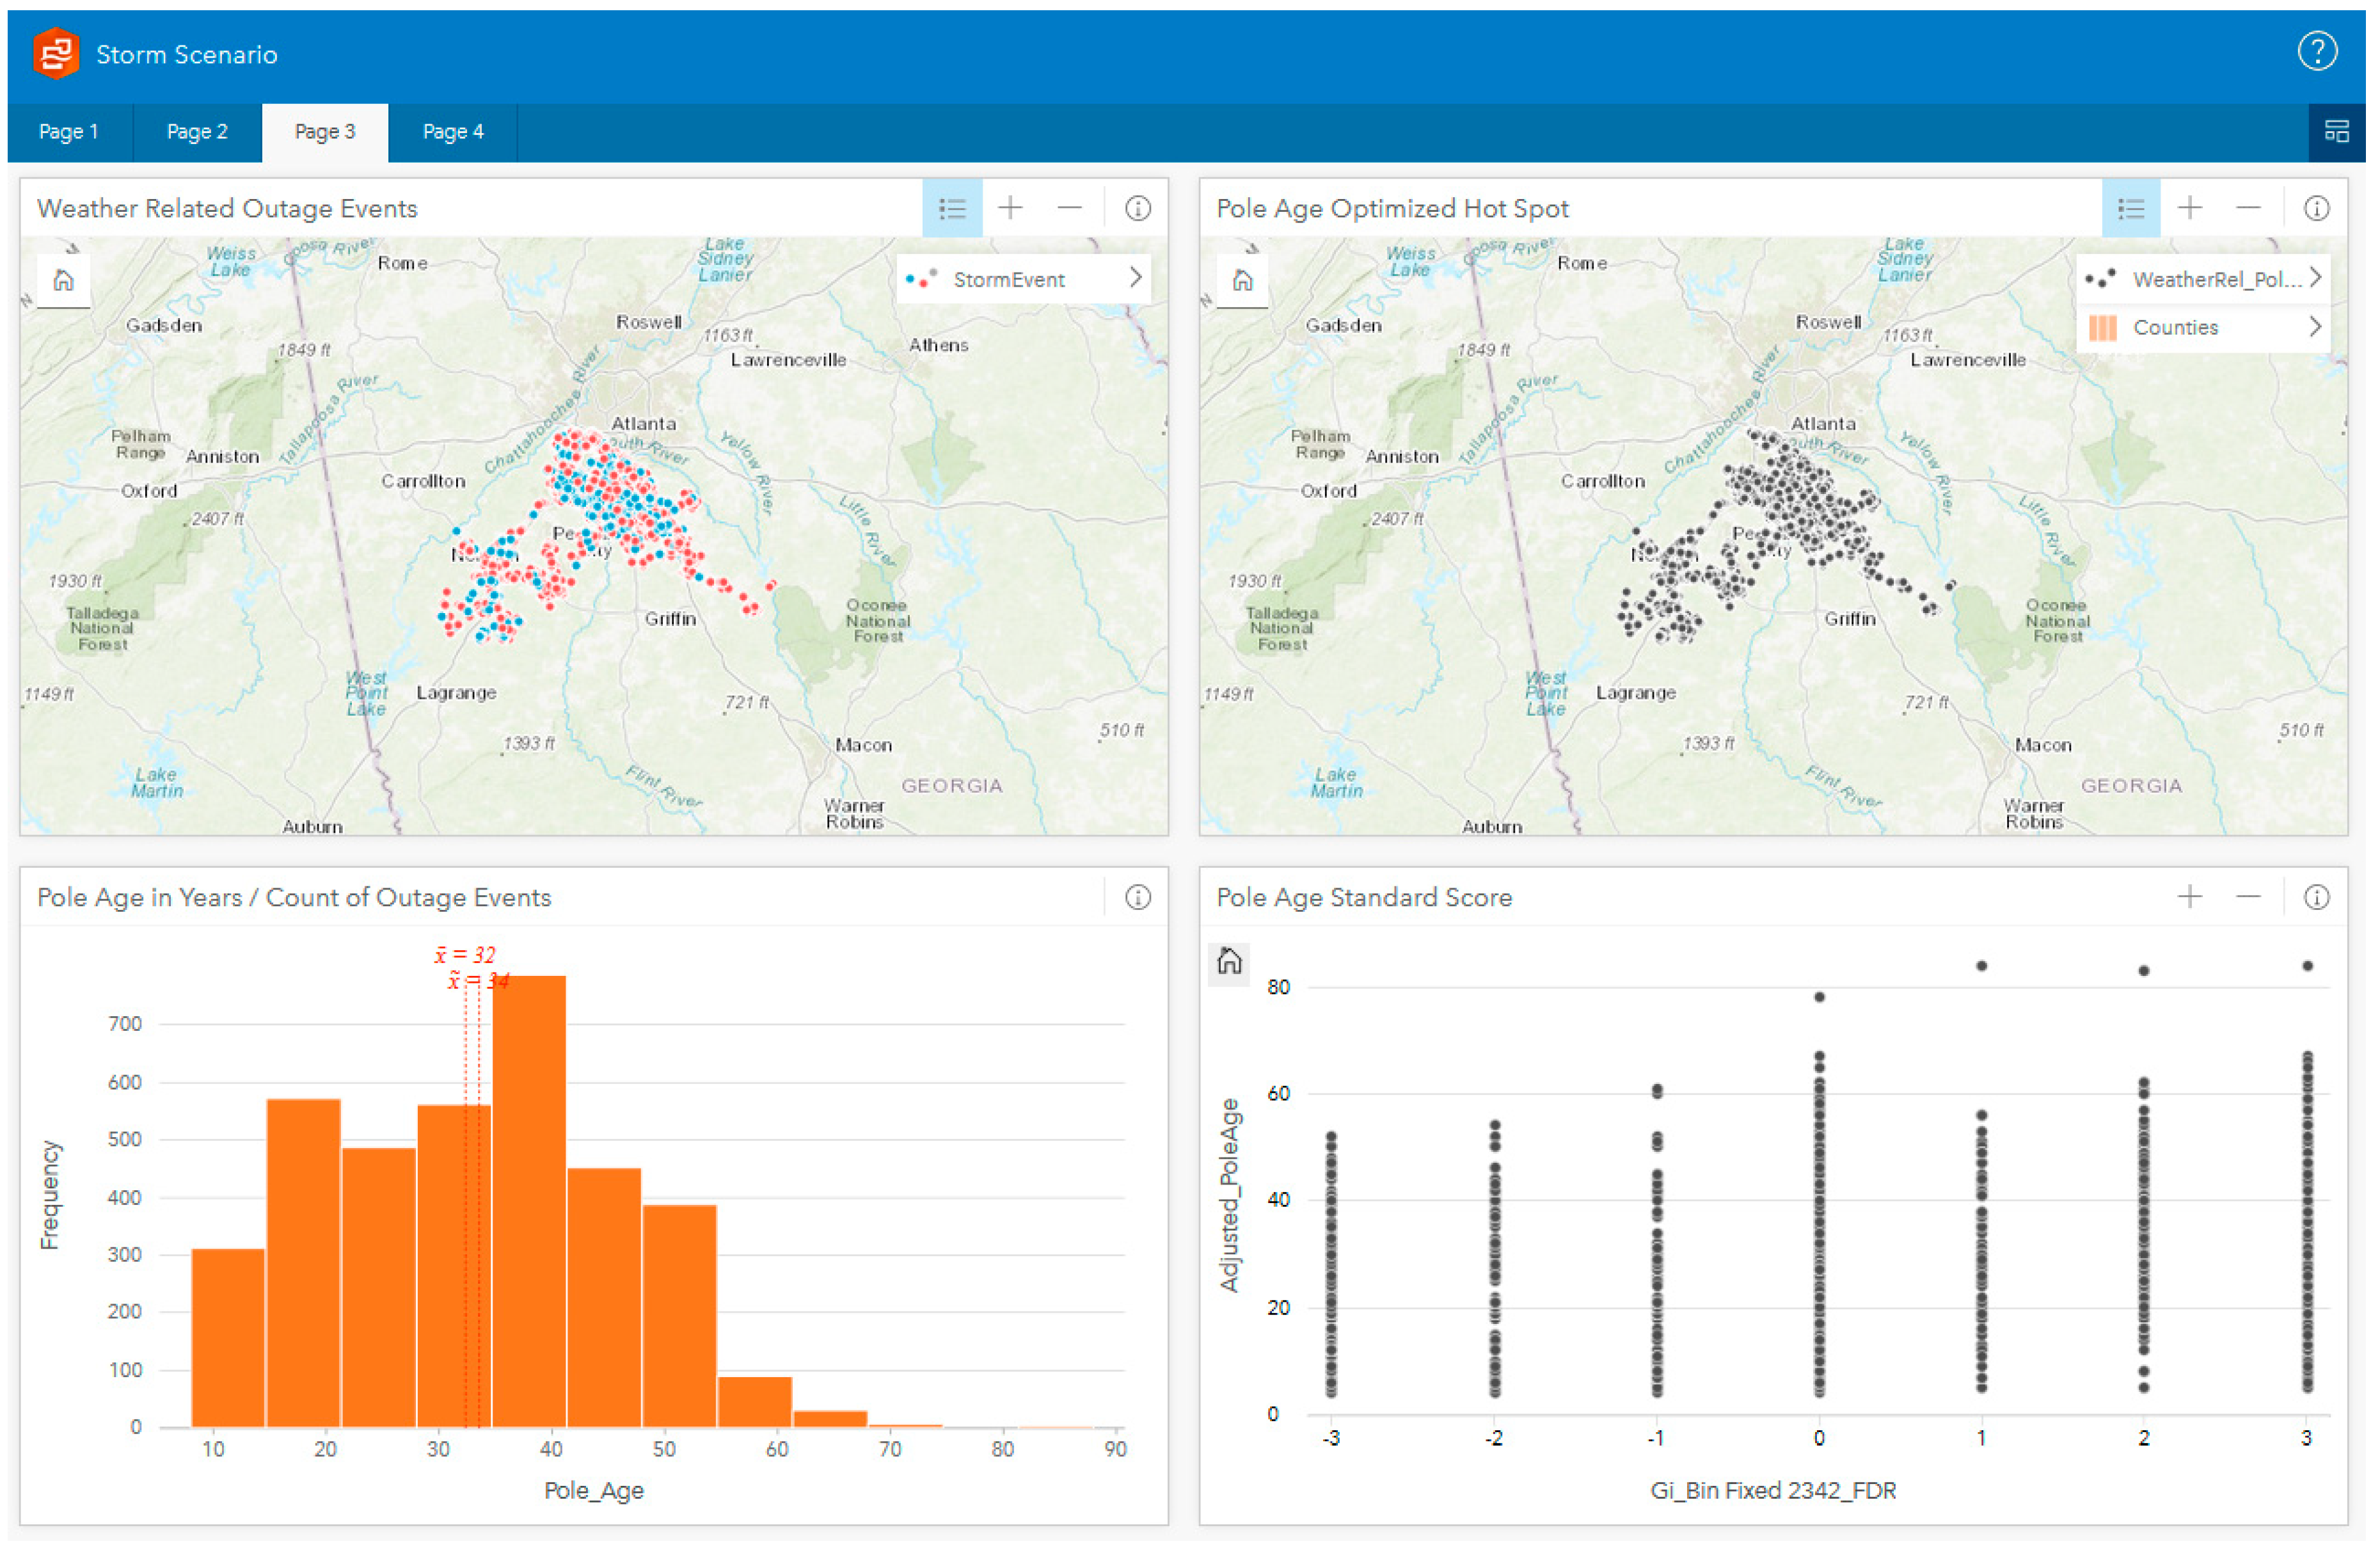Click home button on Pole Age Hot Spot map
2380x1555 pixels.
1242,280
